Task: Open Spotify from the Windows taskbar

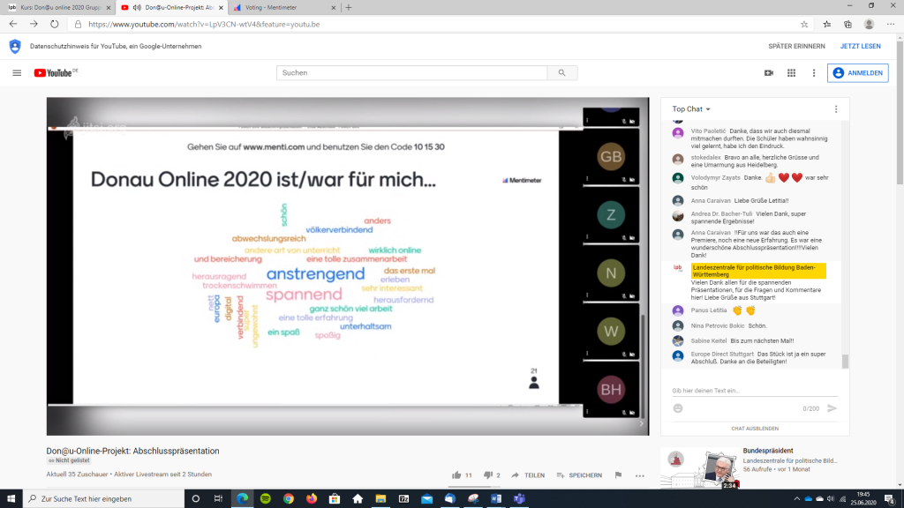Action: (x=266, y=498)
